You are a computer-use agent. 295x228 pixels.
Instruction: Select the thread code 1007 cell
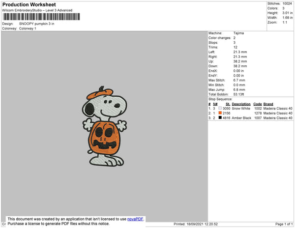click(x=258, y=118)
